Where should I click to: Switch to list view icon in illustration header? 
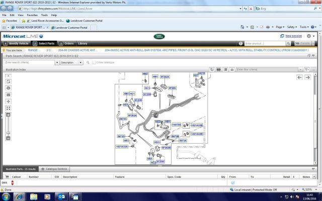225,70
